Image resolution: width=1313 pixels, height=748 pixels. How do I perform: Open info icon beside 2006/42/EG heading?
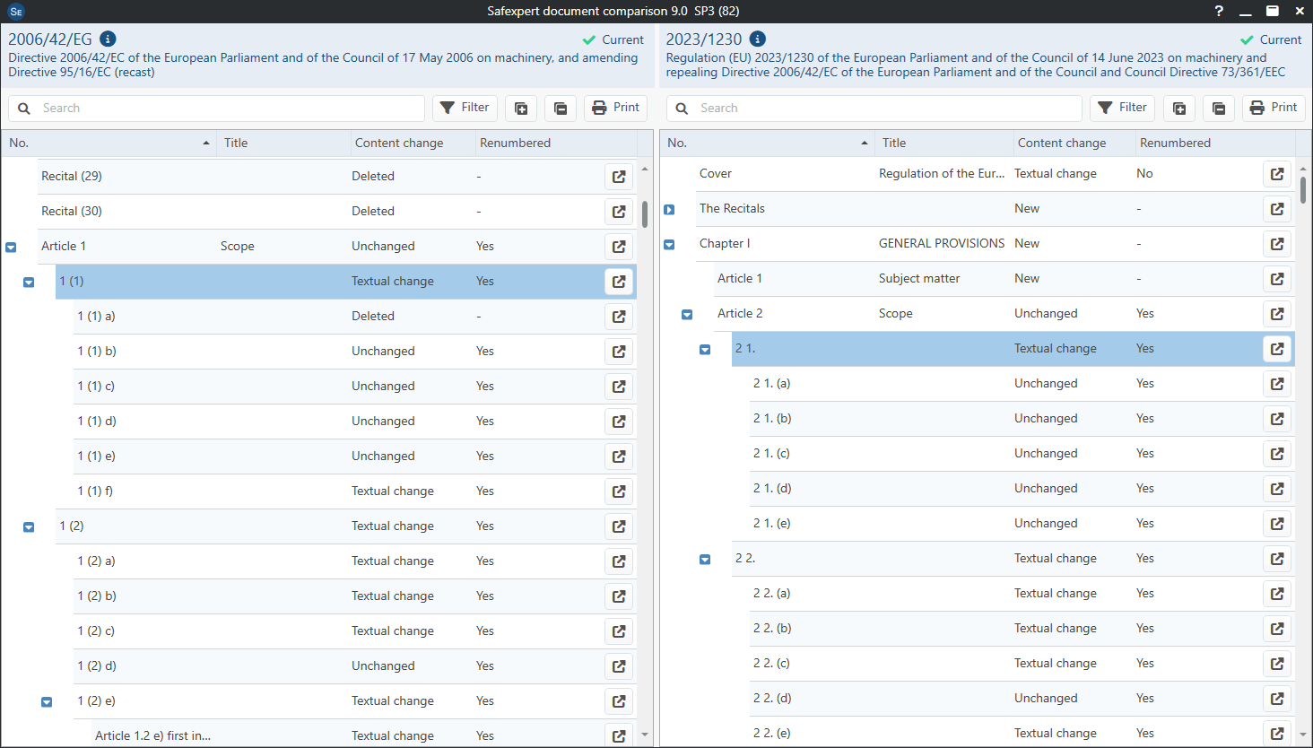pyautogui.click(x=108, y=39)
